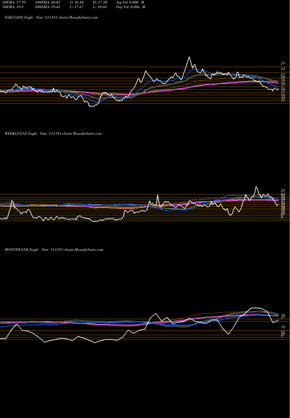
Task: Click the close price C: 17.47
Action: tap(77, 7)
